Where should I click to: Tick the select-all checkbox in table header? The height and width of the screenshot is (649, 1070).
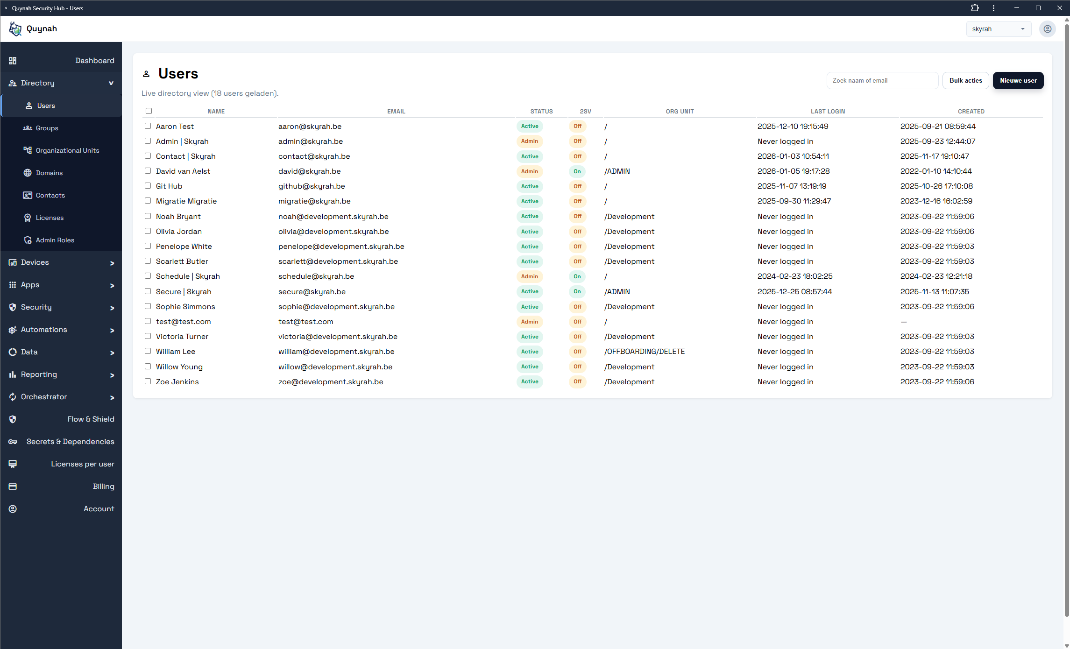click(149, 111)
